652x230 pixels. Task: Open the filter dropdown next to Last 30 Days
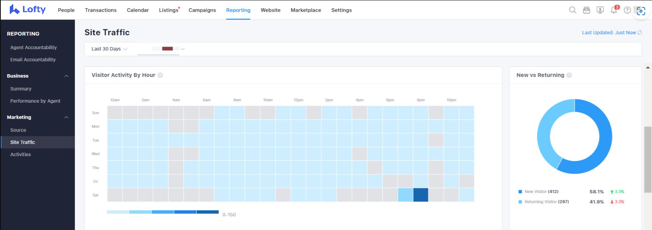pos(168,49)
